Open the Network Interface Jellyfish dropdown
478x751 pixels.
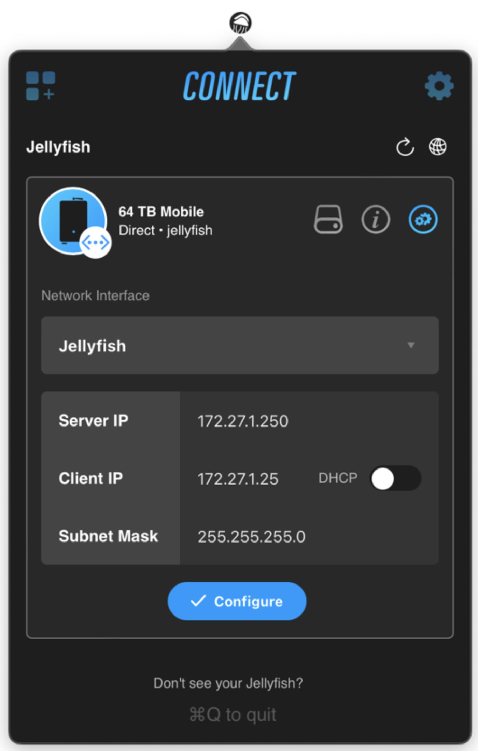point(240,345)
